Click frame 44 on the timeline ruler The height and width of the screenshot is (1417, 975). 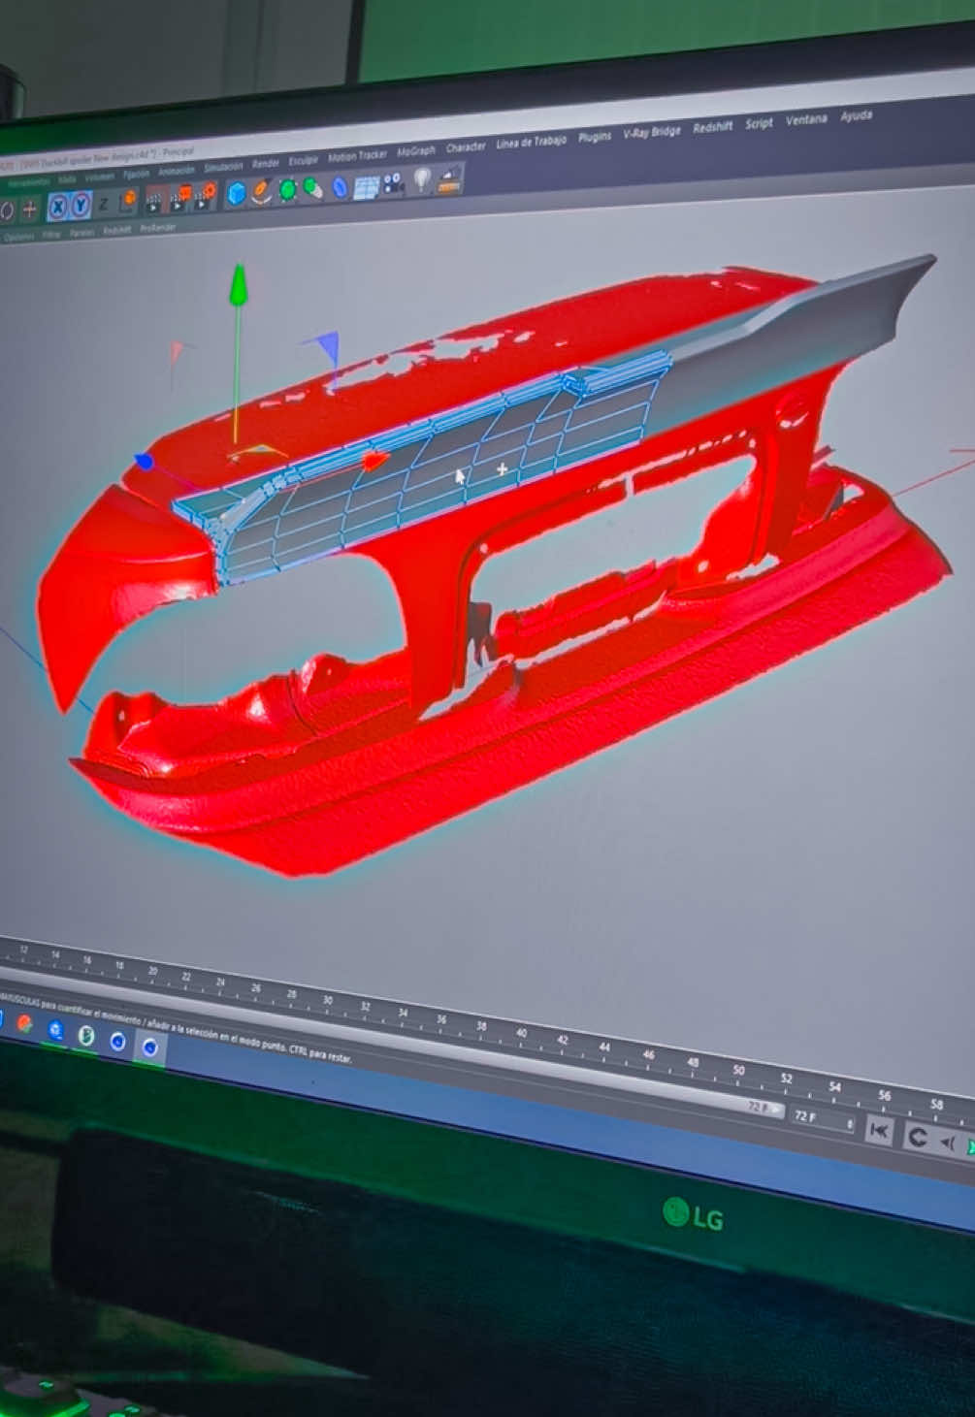point(604,1047)
